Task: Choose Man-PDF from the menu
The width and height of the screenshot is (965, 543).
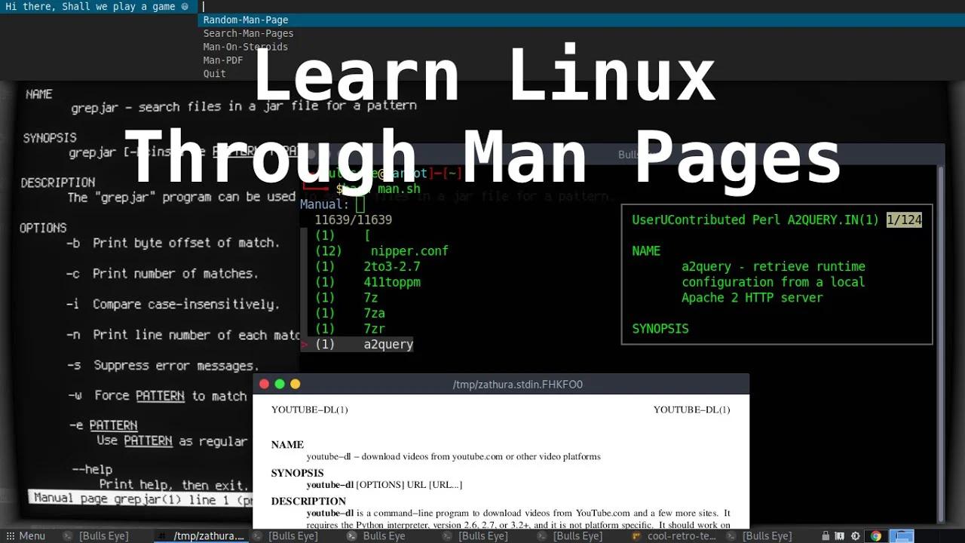Action: pos(222,60)
